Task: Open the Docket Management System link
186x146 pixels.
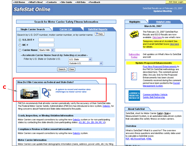Action: (x=161, y=85)
